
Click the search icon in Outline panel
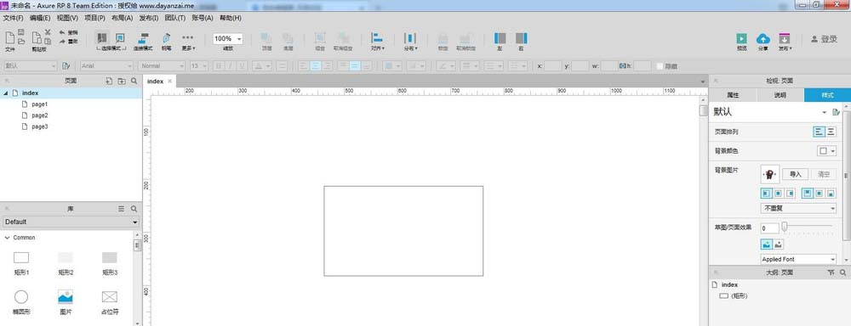tap(842, 273)
